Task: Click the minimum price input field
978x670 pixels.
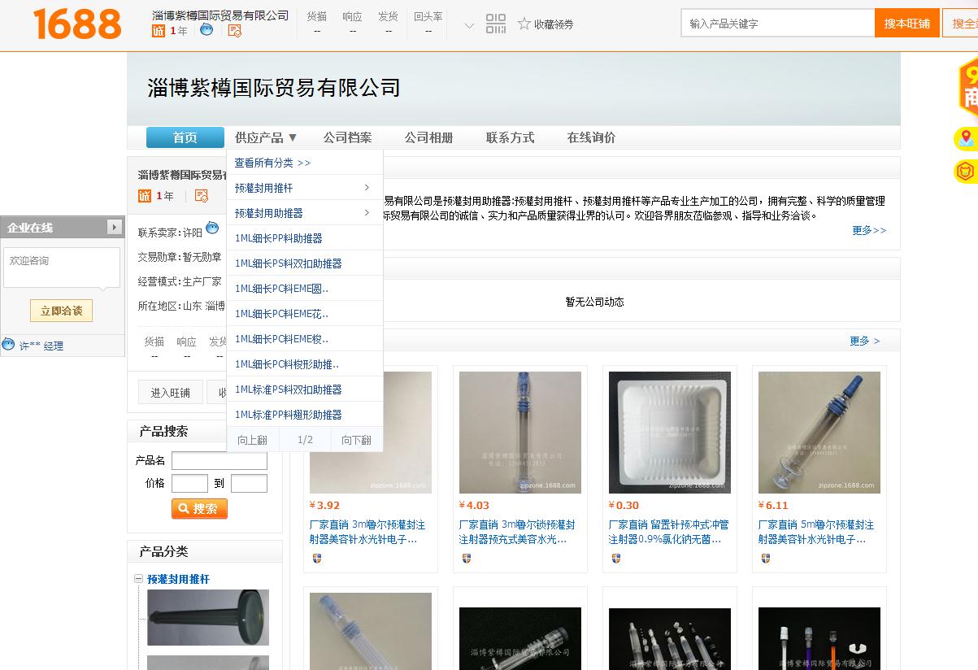Action: 189,484
